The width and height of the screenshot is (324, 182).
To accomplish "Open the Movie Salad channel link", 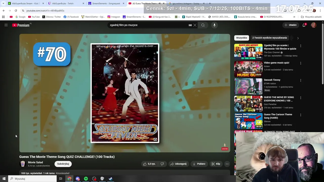I will (35, 162).
